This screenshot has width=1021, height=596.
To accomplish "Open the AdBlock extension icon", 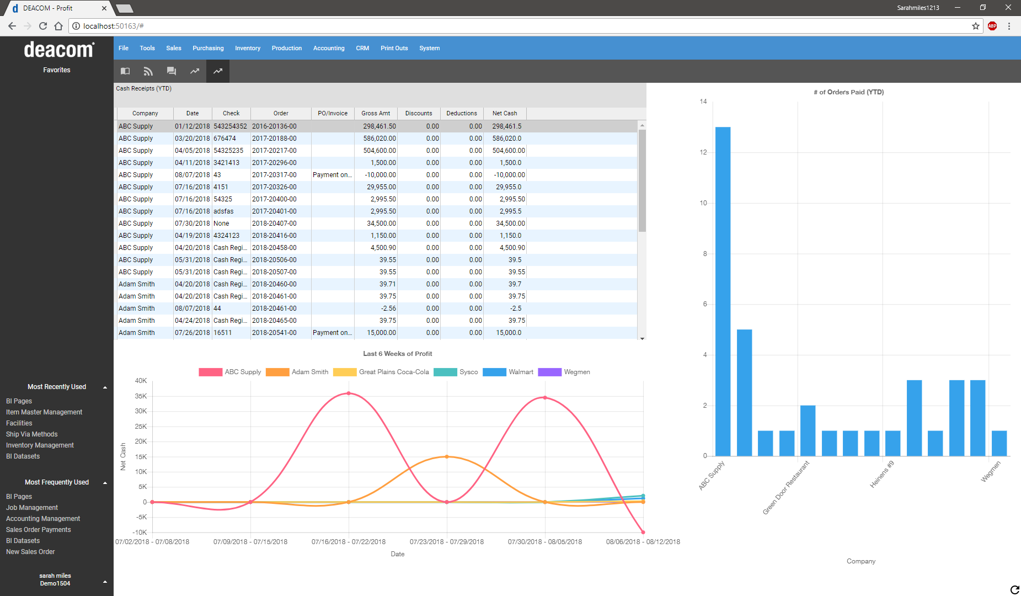I will click(x=992, y=26).
